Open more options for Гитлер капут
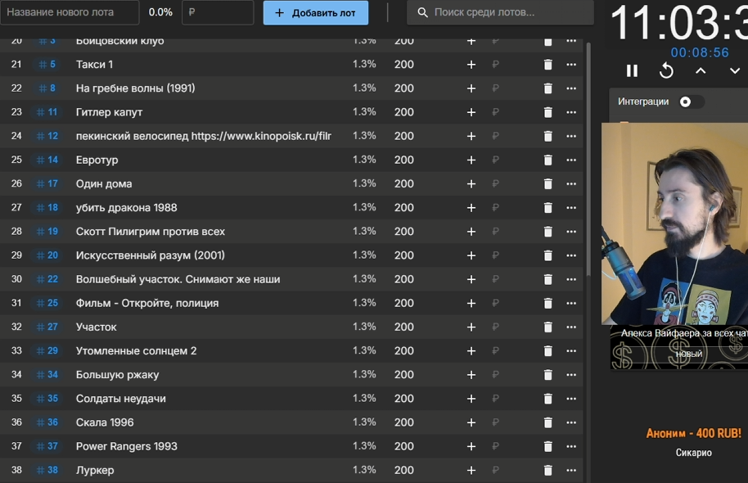The width and height of the screenshot is (748, 483). [x=571, y=112]
